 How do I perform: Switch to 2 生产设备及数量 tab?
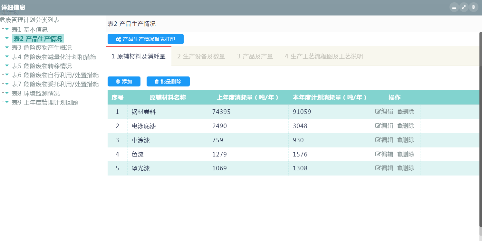(x=201, y=56)
